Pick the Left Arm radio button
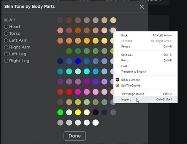The image size is (187, 144). [6, 40]
